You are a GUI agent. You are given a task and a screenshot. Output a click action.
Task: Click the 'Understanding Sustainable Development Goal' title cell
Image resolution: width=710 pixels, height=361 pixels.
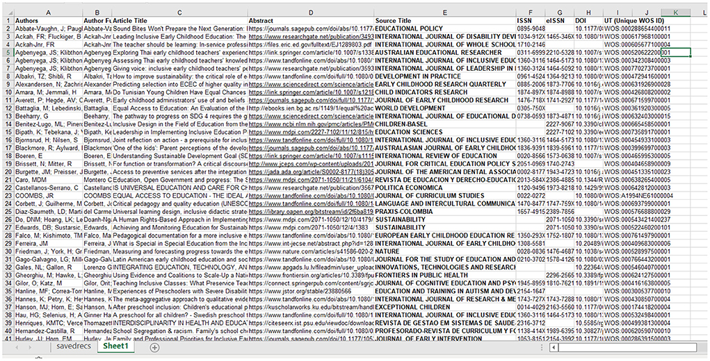tap(180, 156)
